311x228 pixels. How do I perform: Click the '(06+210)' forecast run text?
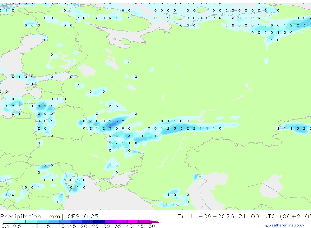tap(295, 216)
